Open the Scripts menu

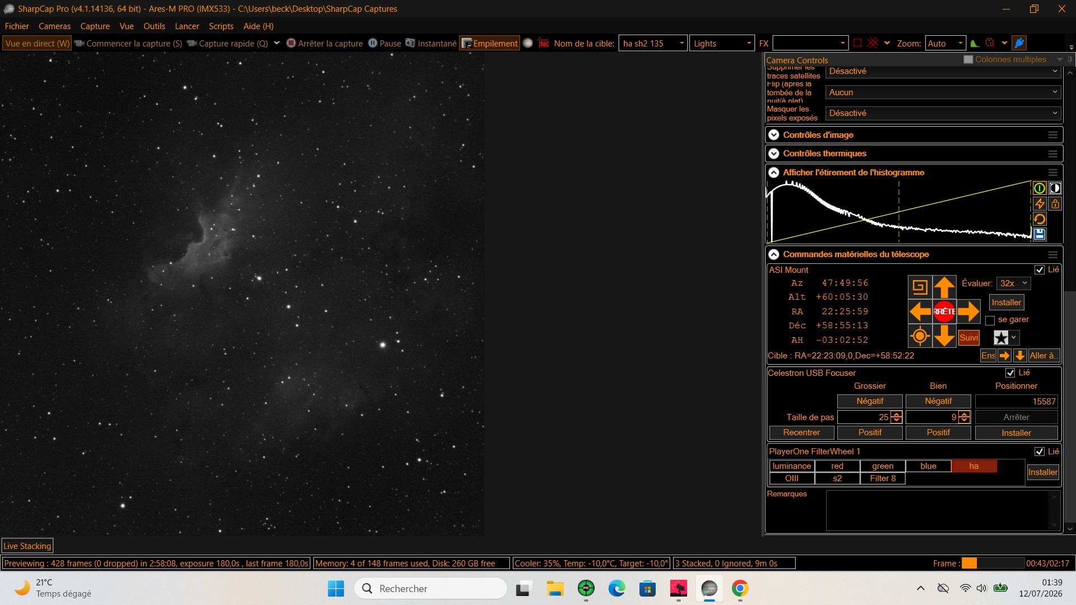tap(221, 26)
